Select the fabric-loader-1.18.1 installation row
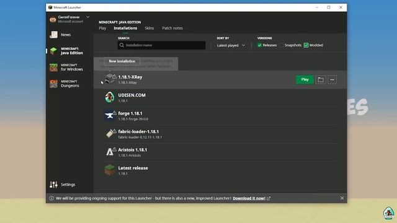Image resolution: width=397 pixels, height=223 pixels. pos(220,134)
